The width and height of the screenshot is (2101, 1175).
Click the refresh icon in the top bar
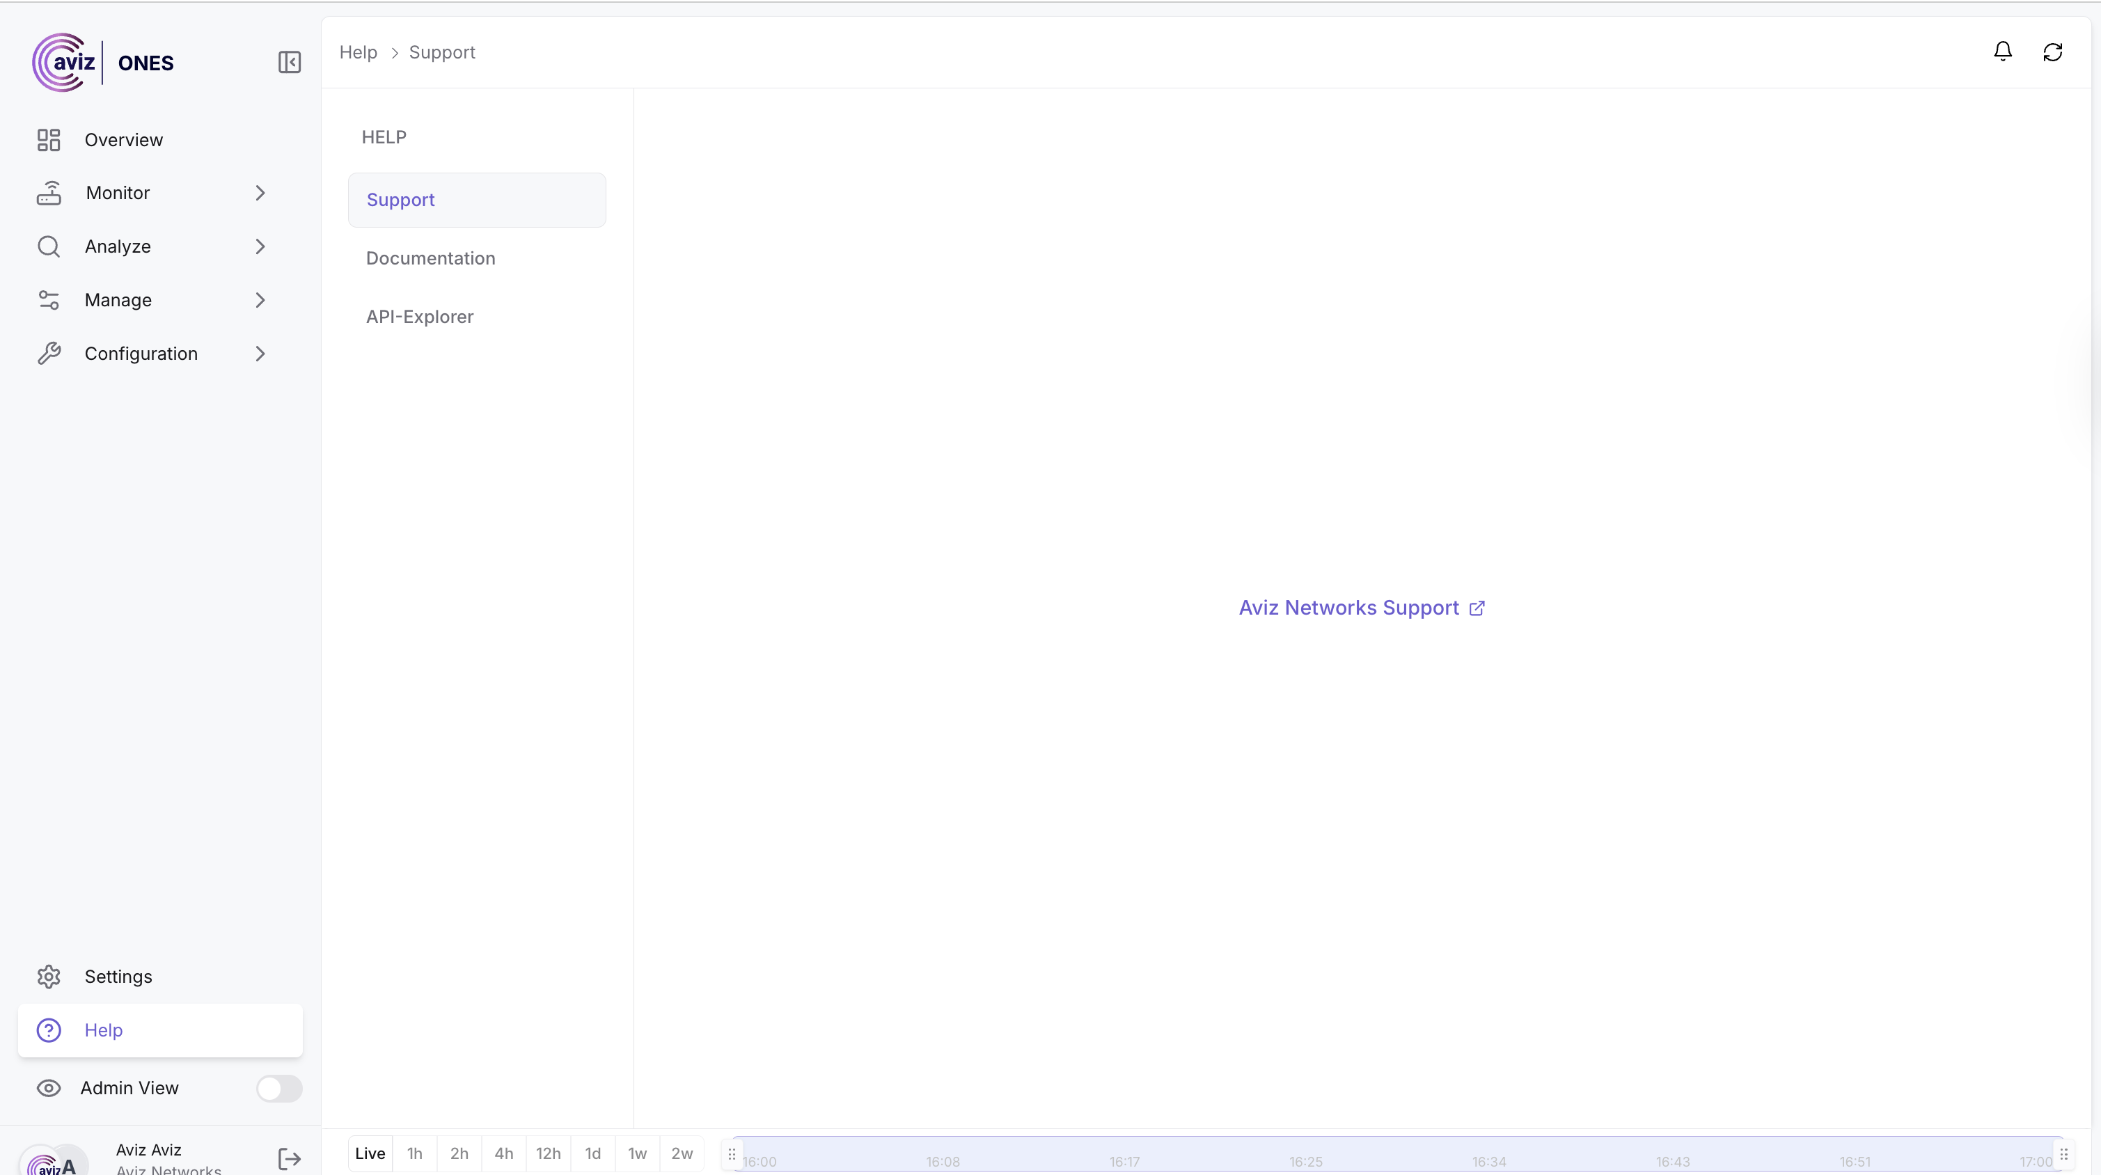[x=2052, y=52]
